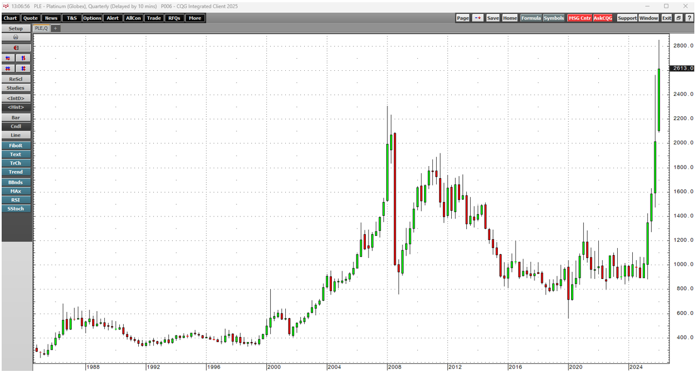Select the PLE,Q chart tab
Viewport: 696px width, 372px height.
tap(41, 28)
